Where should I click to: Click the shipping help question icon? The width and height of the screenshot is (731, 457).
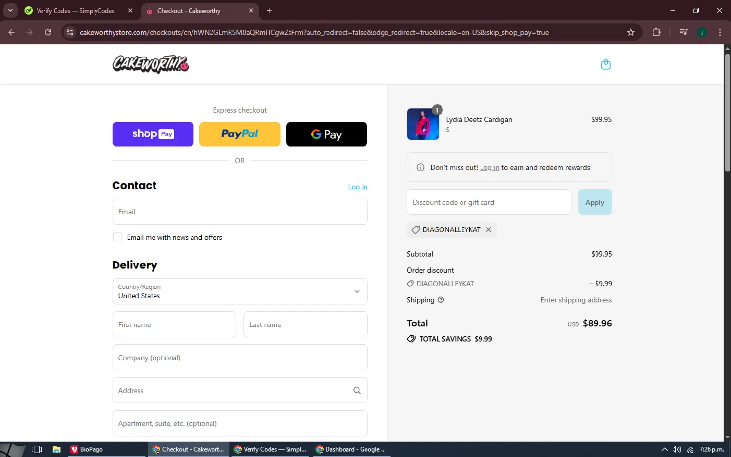[x=441, y=300]
